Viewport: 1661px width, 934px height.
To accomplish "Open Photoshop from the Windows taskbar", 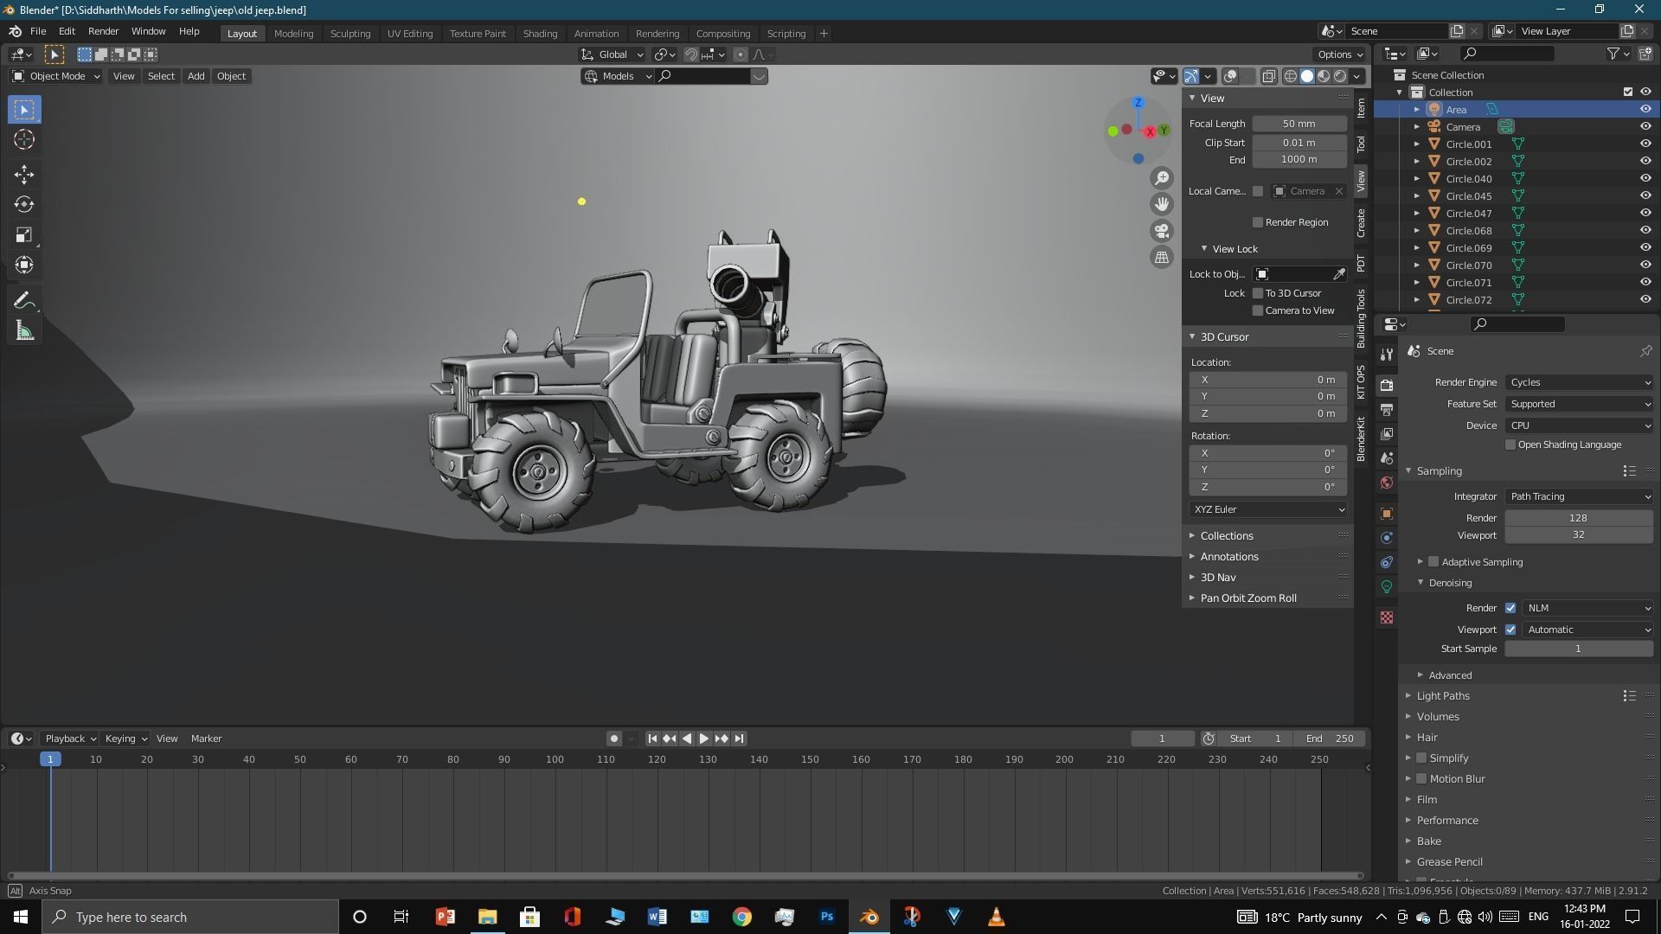I will point(827,917).
